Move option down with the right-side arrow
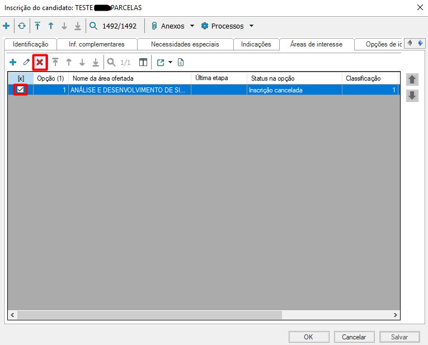 click(412, 96)
